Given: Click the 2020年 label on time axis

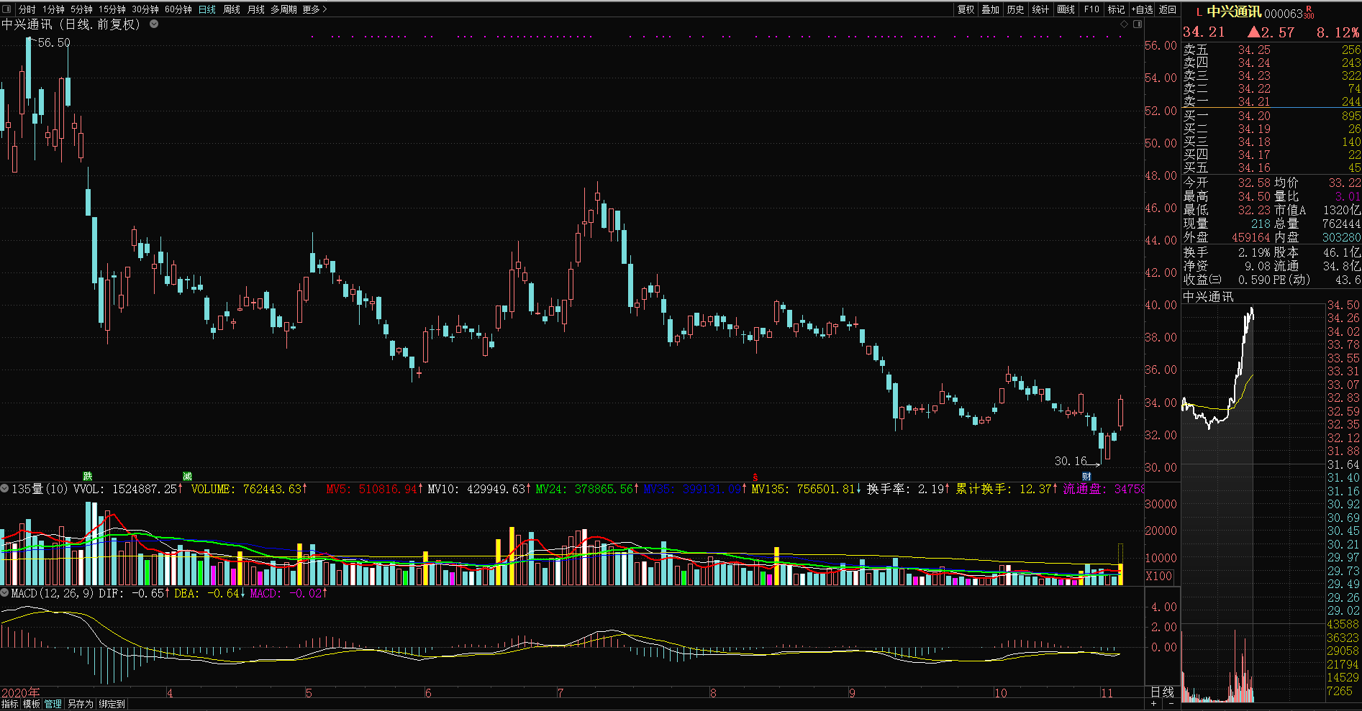Looking at the screenshot, I should click(21, 693).
